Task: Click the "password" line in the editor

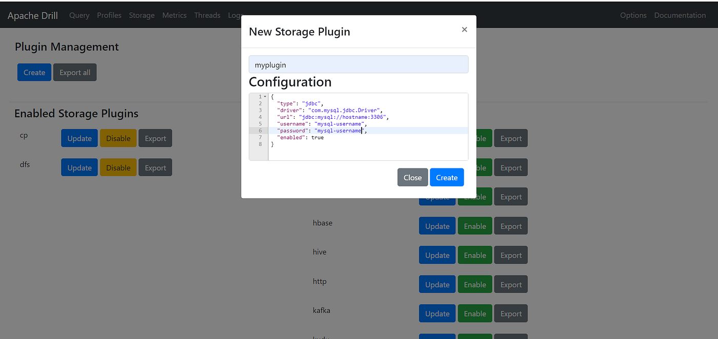Action: point(322,131)
